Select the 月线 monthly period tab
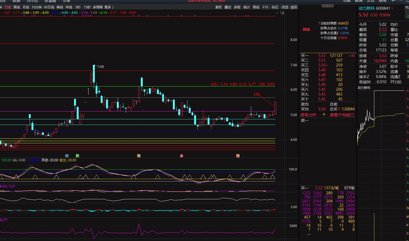Image resolution: width=409 pixels, height=241 pixels. [26, 7]
